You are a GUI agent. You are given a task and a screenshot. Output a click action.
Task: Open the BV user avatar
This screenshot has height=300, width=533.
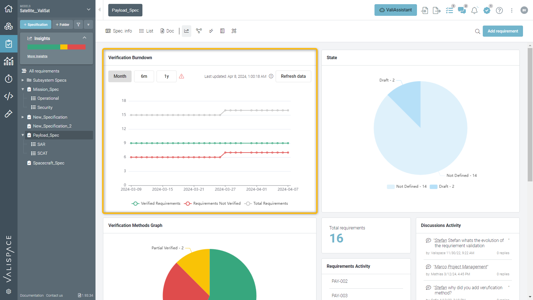pyautogui.click(x=524, y=10)
